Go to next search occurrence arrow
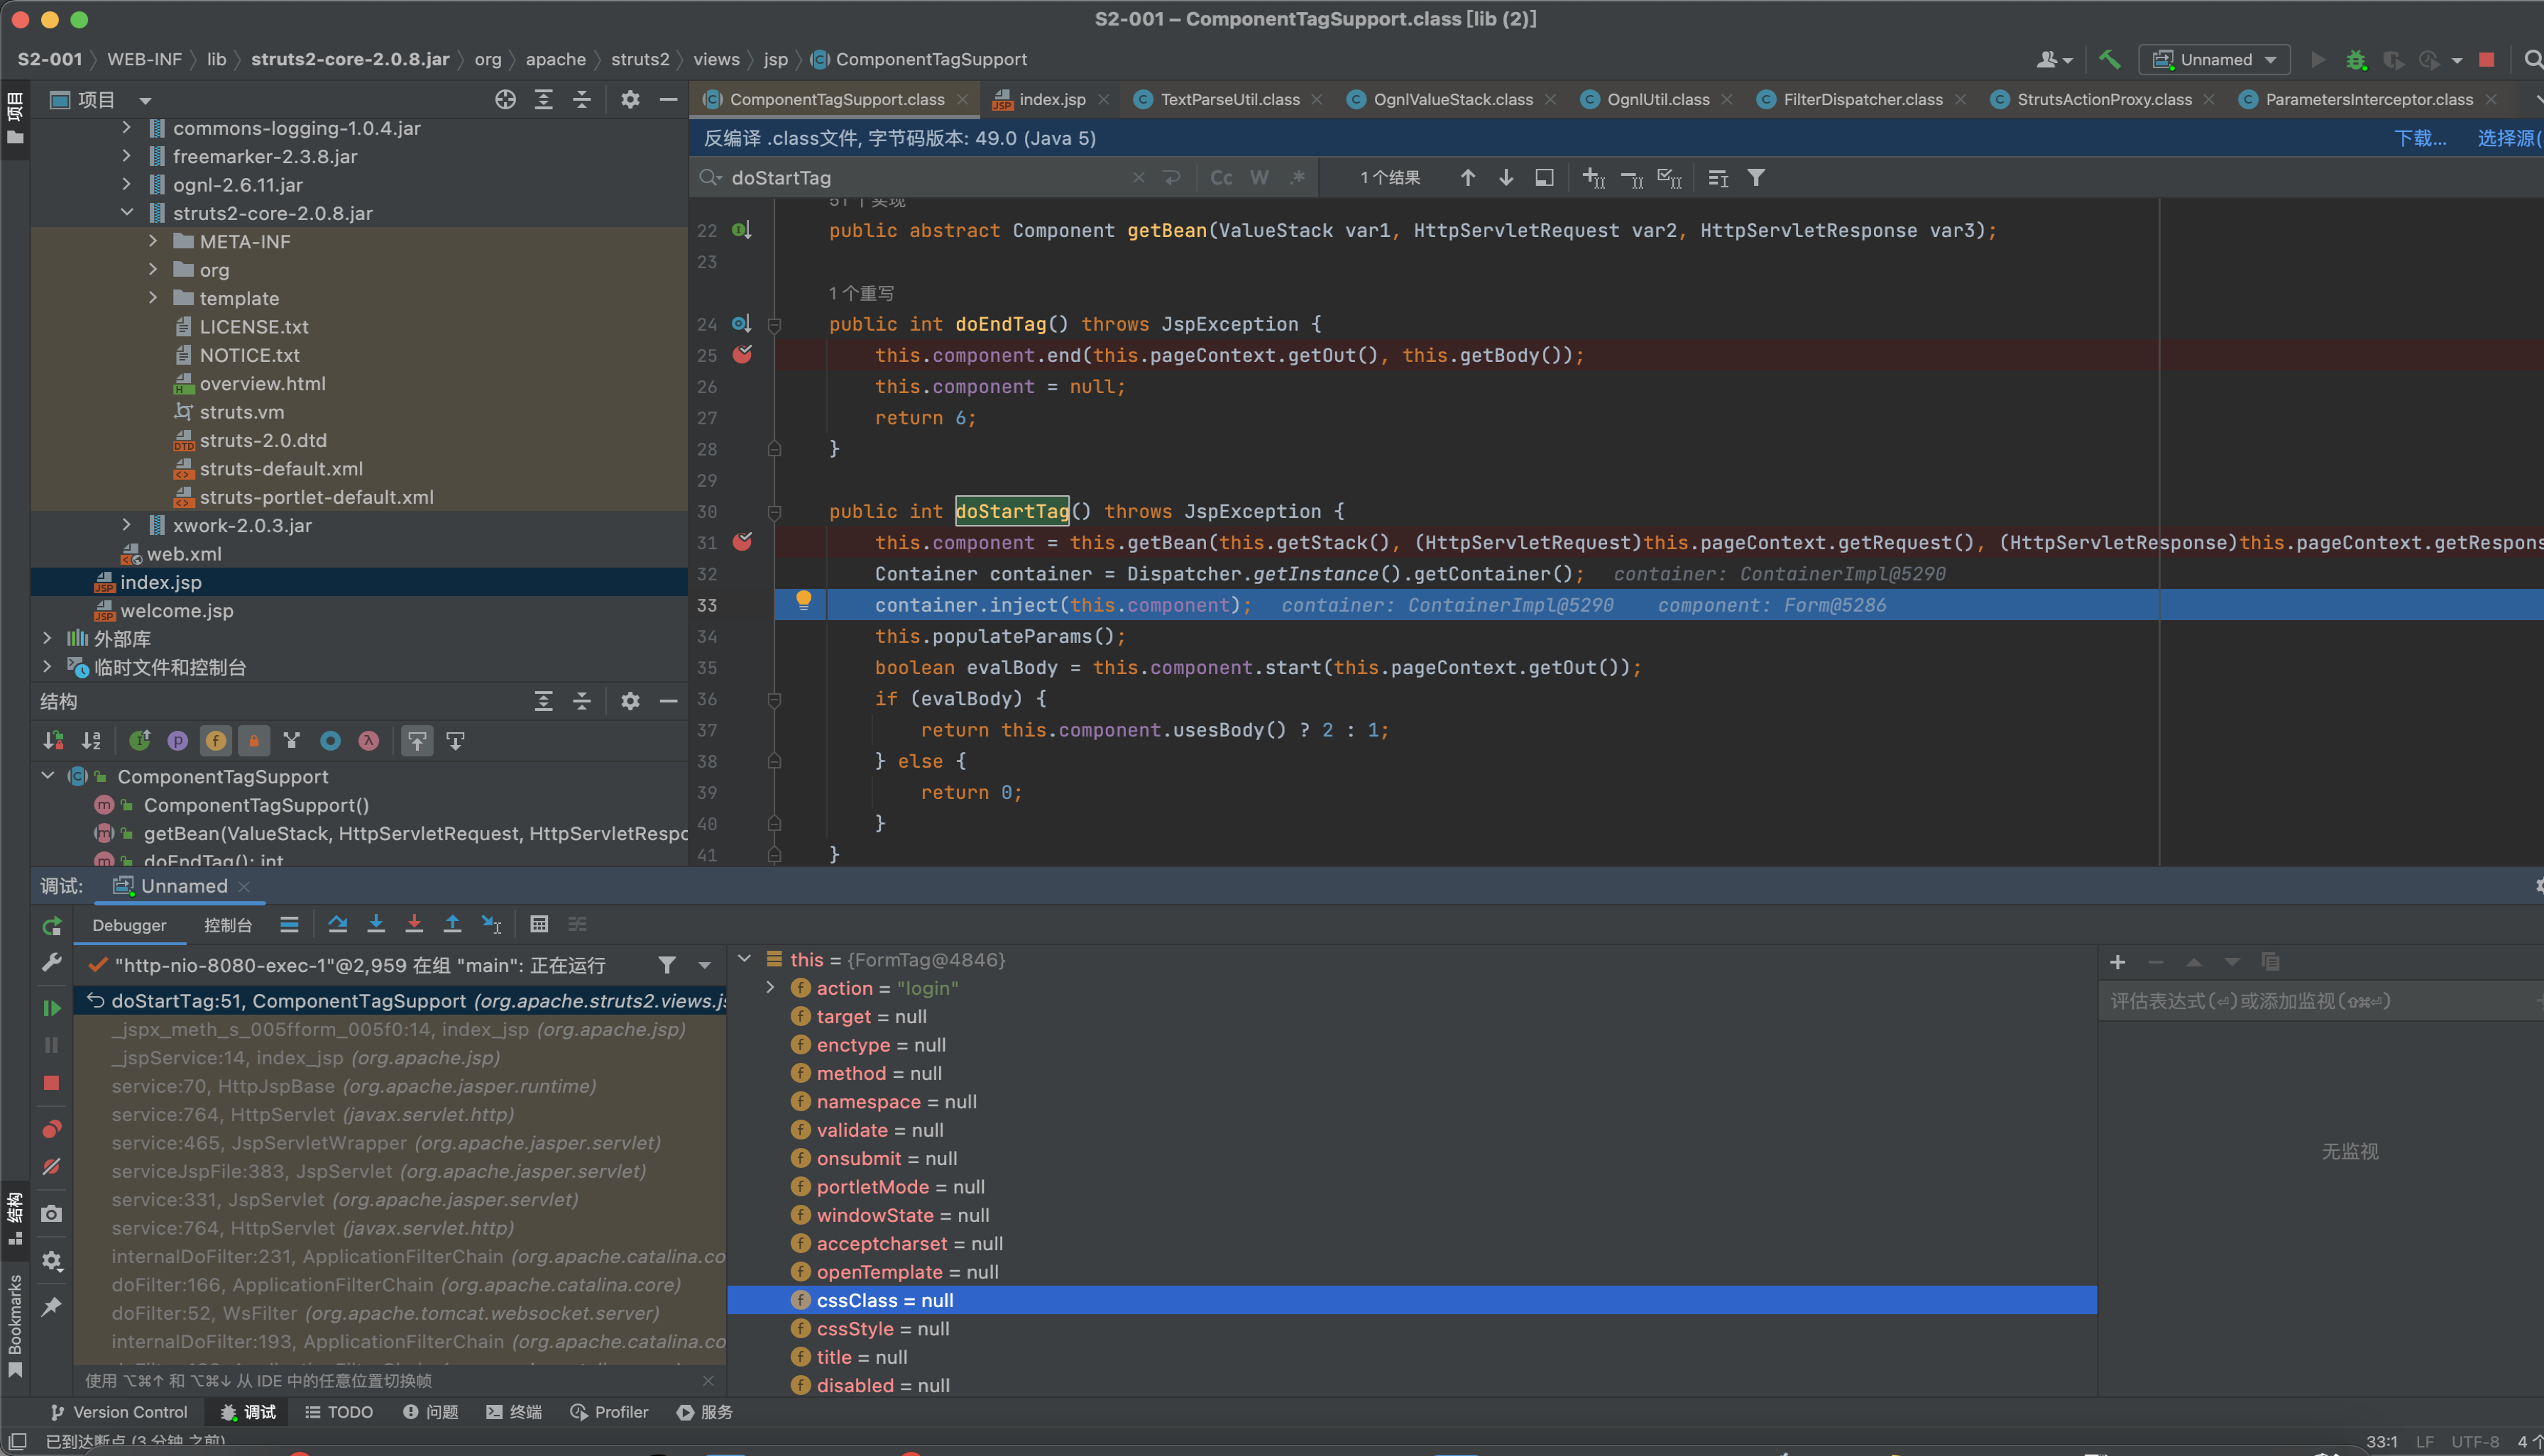This screenshot has height=1456, width=2544. [1506, 178]
